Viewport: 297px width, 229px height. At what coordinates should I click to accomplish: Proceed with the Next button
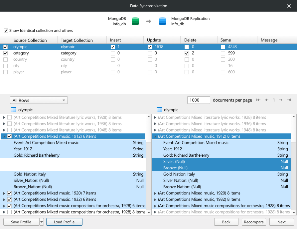point(281,222)
